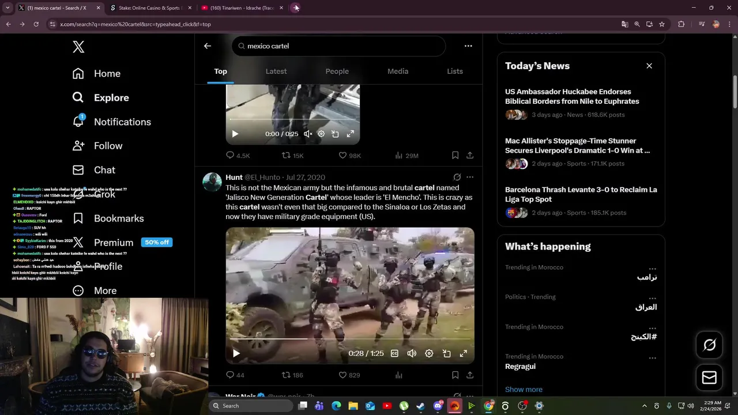
Task: Toggle picture-in-picture on the 0:25 video
Action: point(335,134)
